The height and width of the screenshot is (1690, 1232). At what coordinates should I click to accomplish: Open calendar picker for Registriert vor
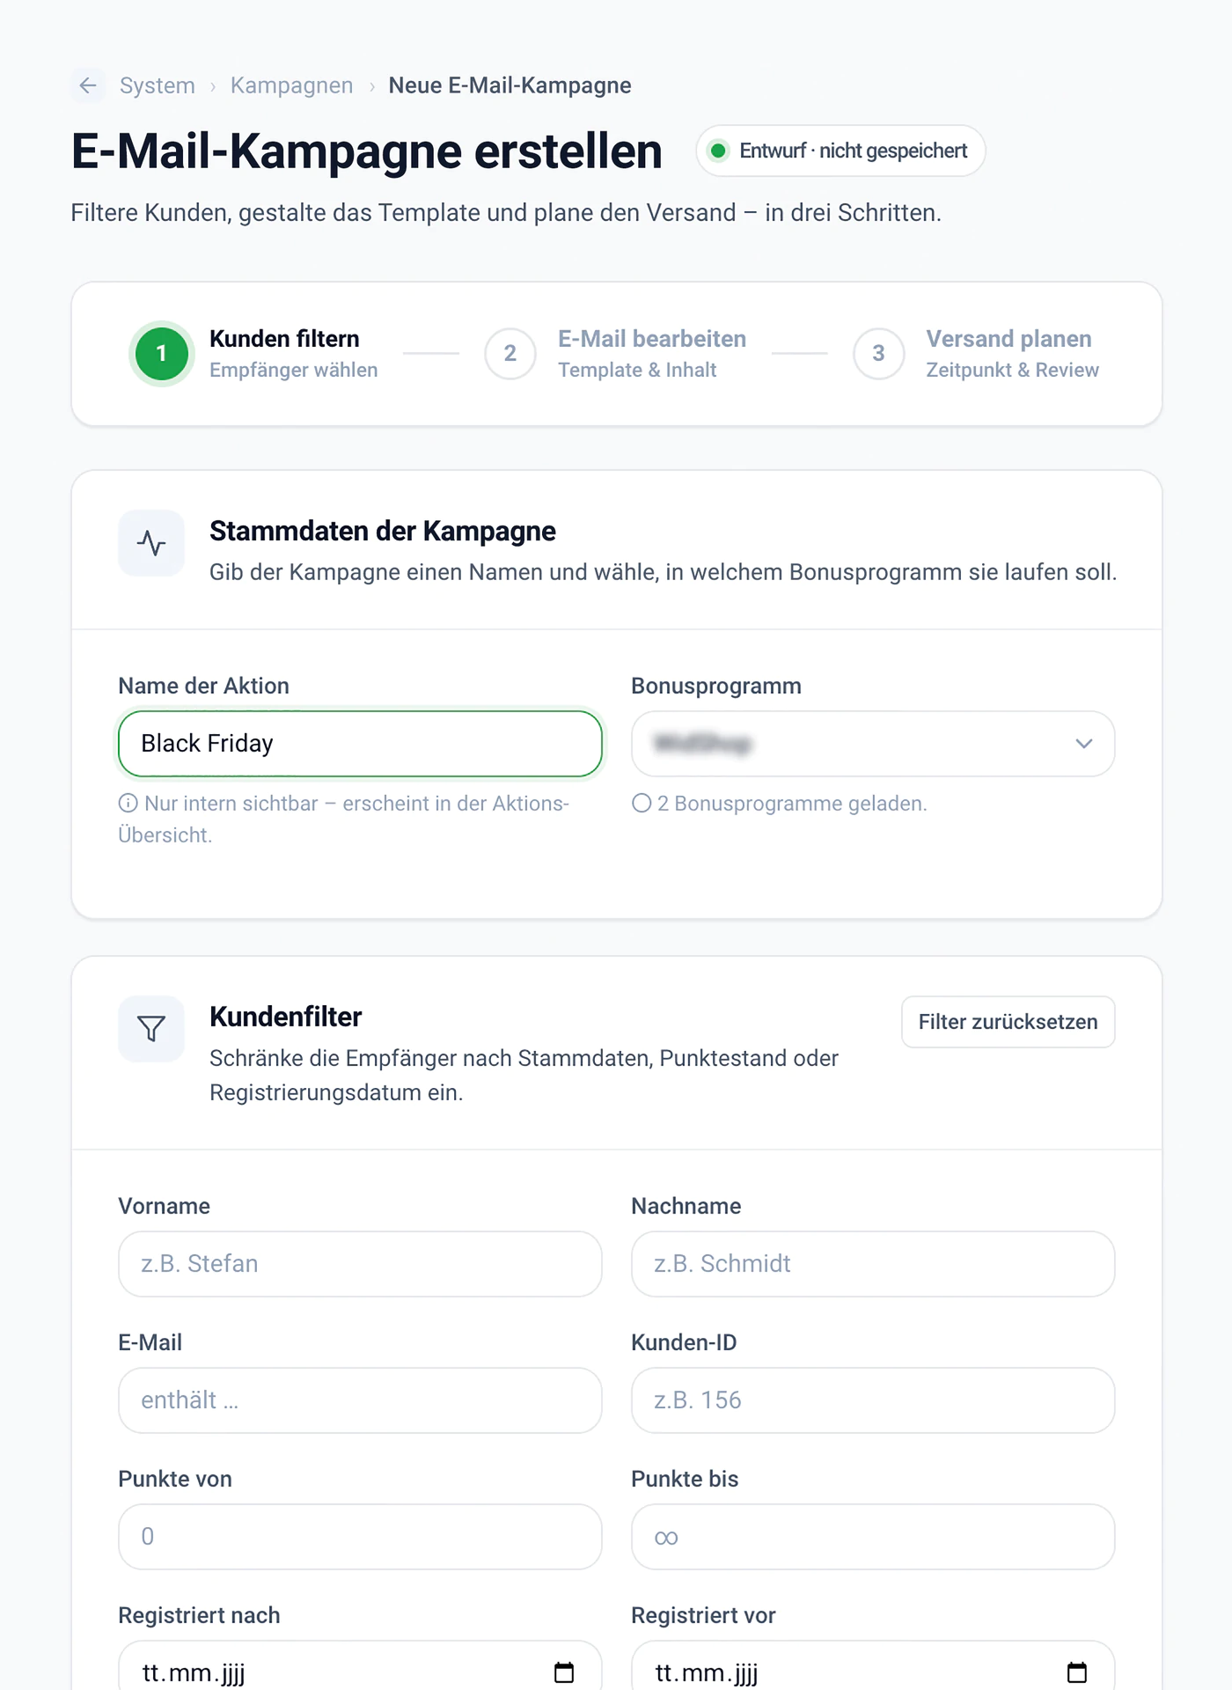1077,1672
